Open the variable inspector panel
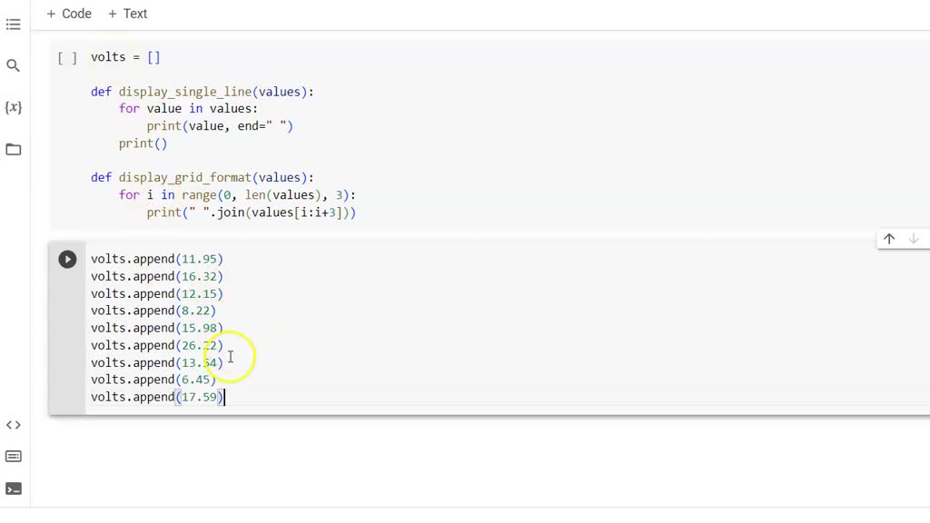Screen dimensions: 930x523 click(x=14, y=107)
